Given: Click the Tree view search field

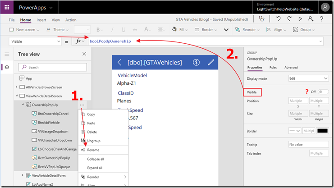Looking at the screenshot, I should (52, 67).
